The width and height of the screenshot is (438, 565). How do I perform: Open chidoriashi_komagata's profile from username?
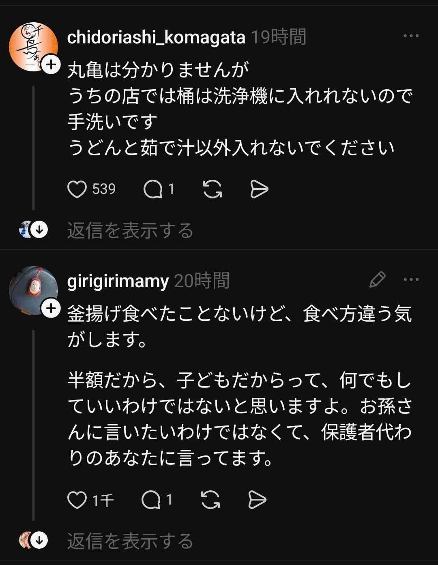click(x=156, y=37)
